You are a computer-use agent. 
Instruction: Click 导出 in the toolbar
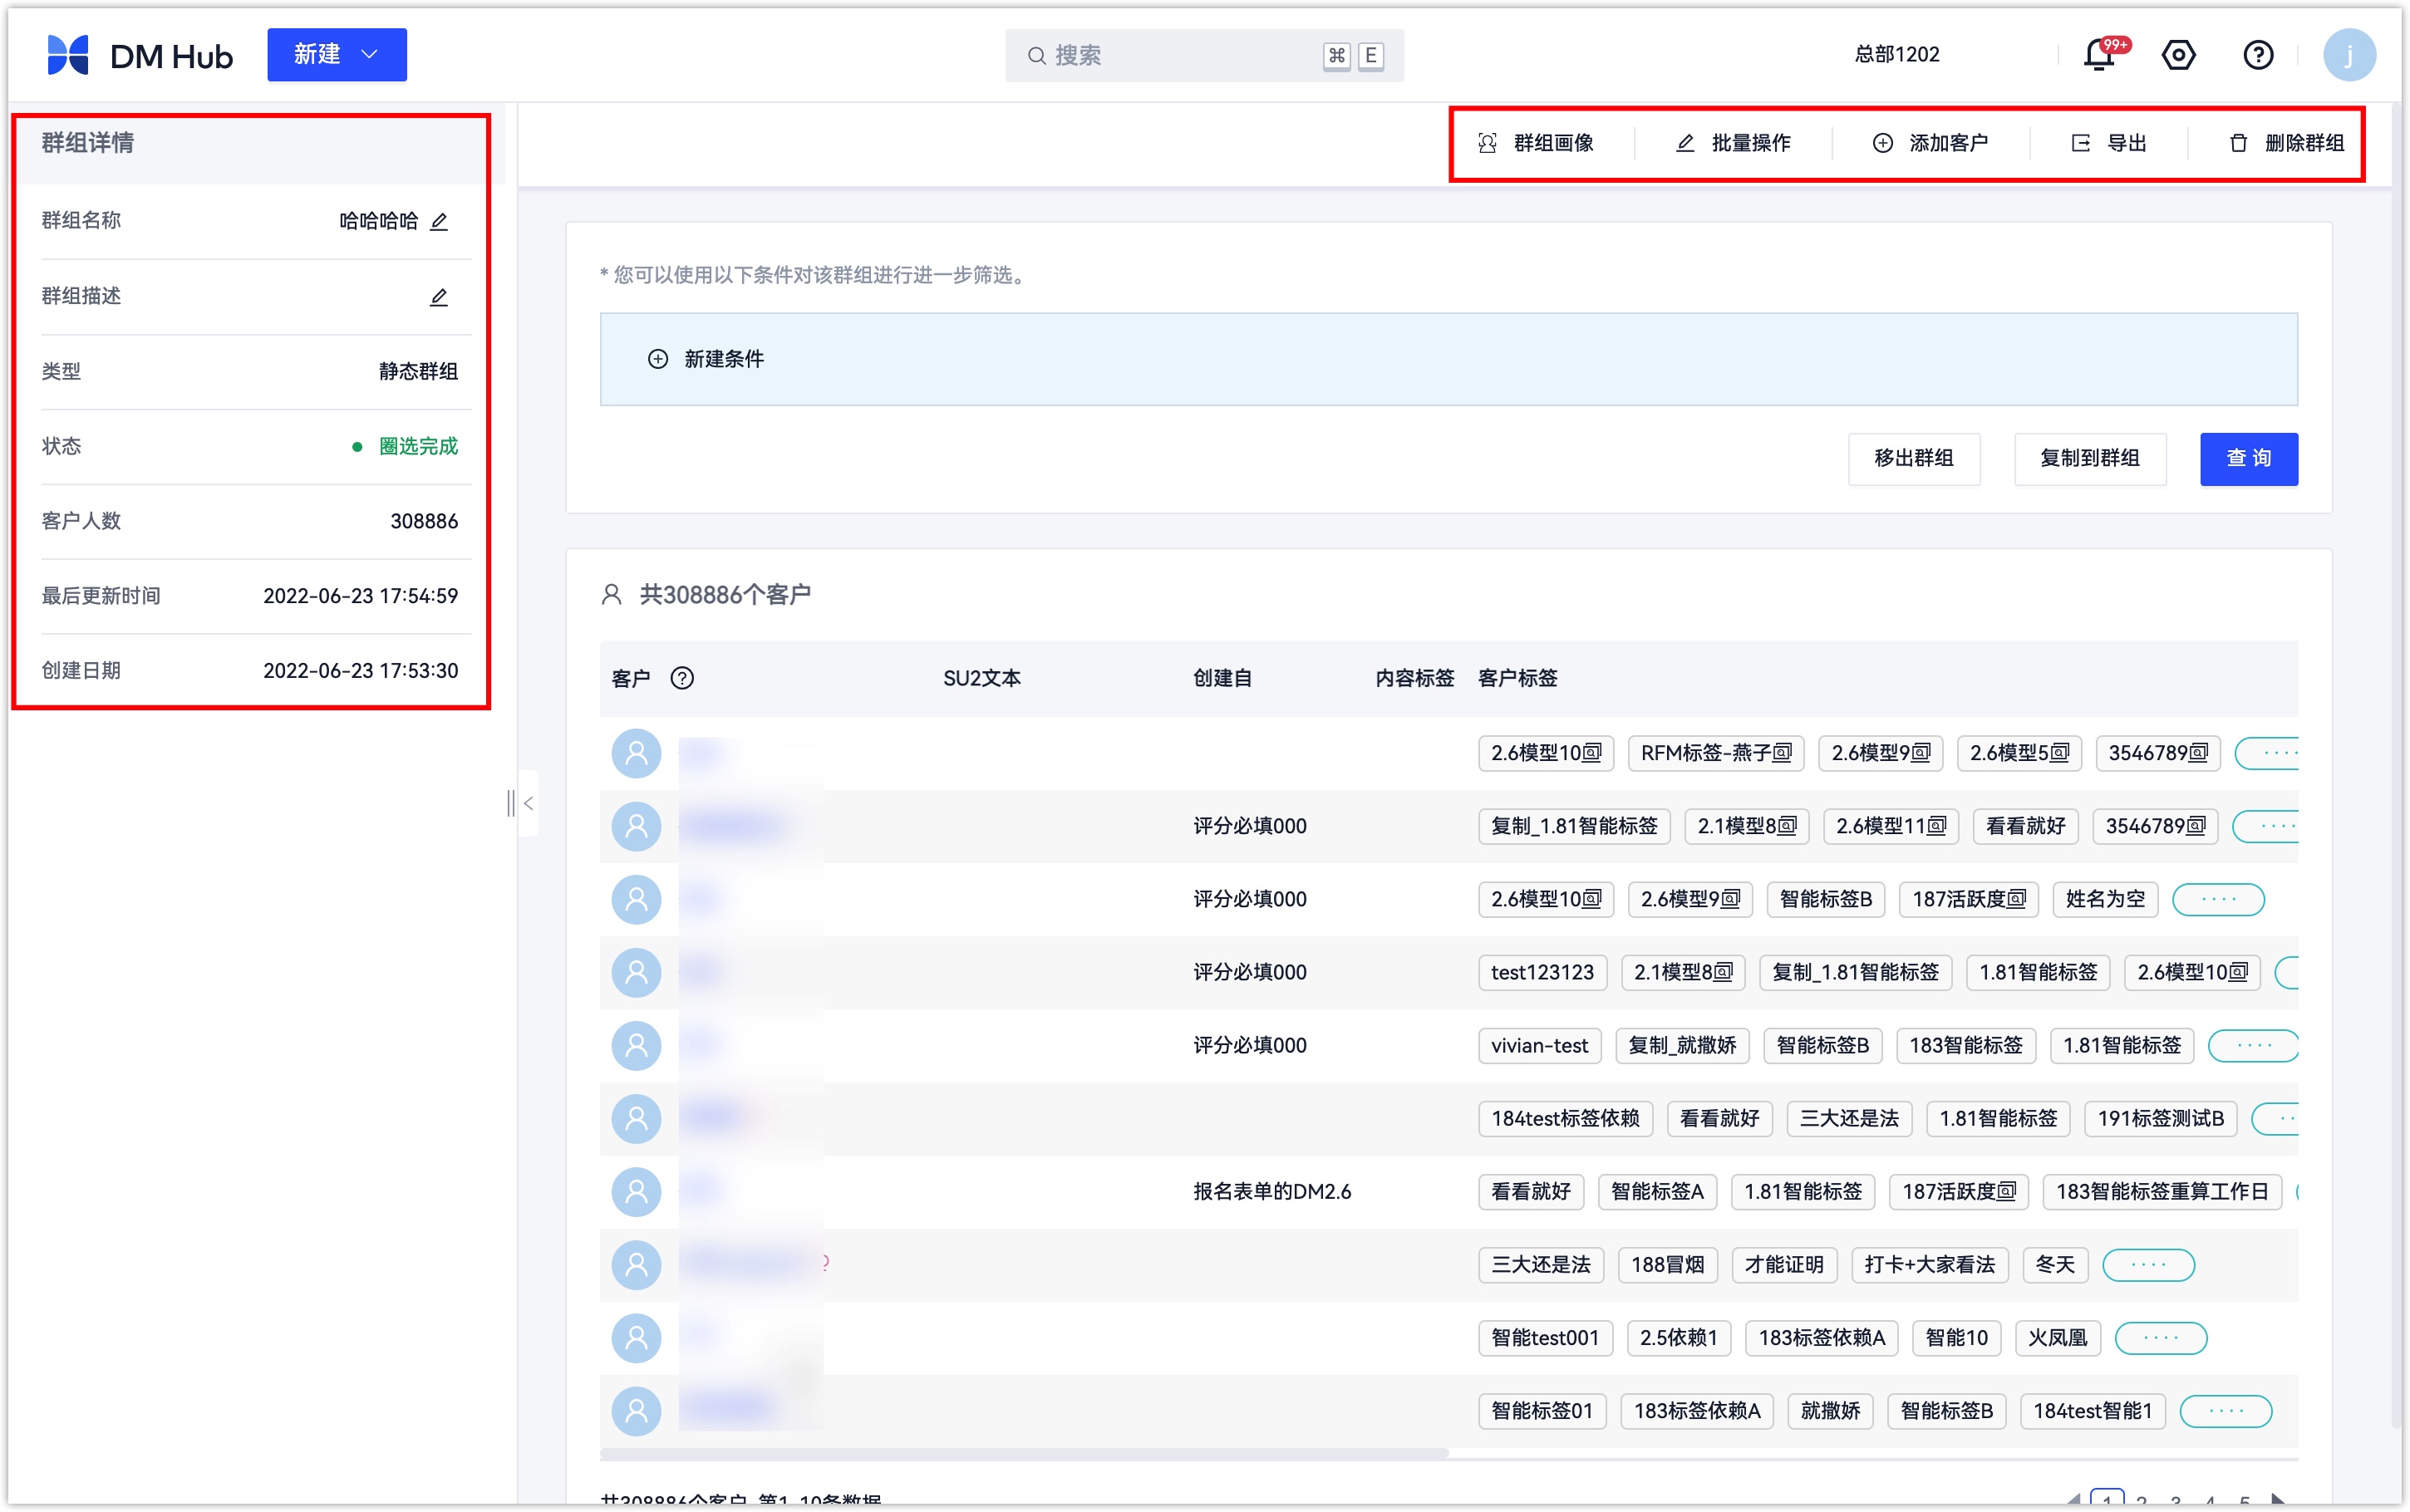2108,143
